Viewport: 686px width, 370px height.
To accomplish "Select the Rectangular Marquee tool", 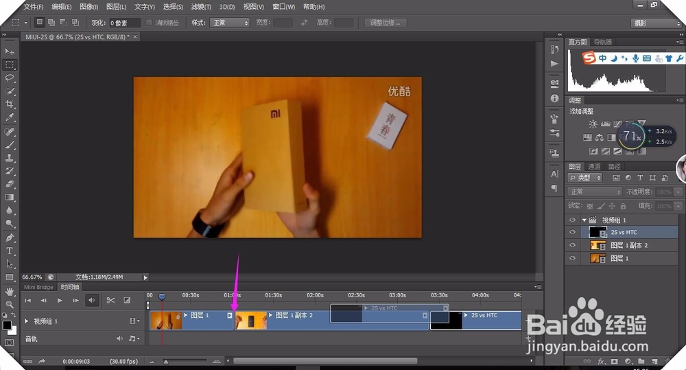I will click(9, 65).
